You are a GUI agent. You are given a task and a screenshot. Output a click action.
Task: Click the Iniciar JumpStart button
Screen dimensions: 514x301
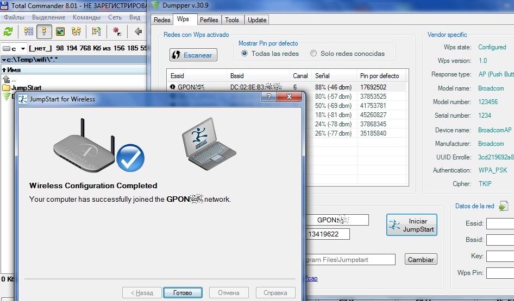point(412,225)
